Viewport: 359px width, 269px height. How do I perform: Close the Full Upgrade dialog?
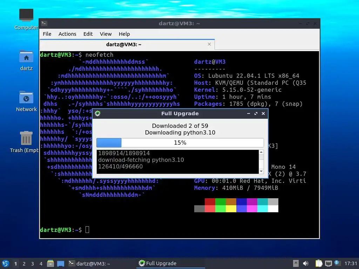click(263, 113)
